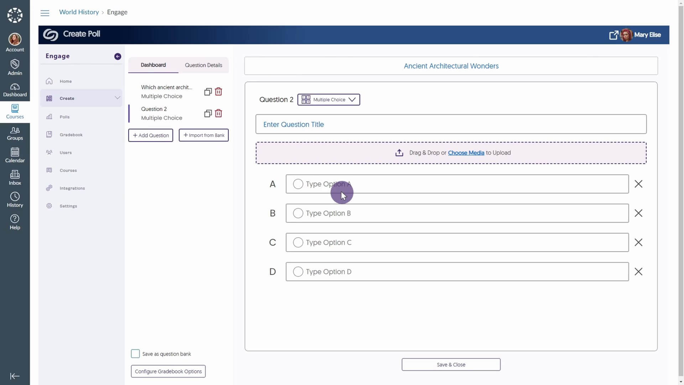Click the upload media icon

pos(399,153)
